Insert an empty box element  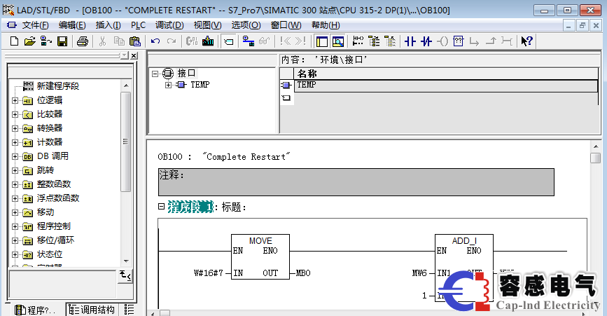(459, 41)
